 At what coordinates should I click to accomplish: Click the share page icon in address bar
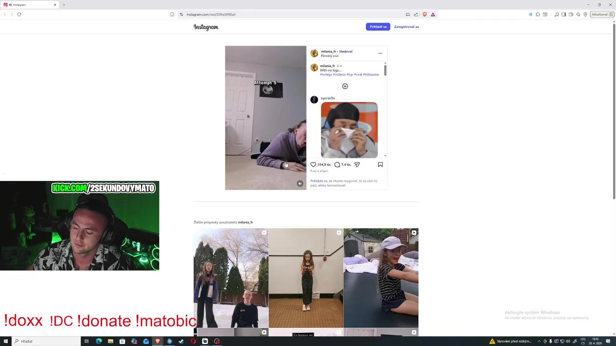[416, 14]
